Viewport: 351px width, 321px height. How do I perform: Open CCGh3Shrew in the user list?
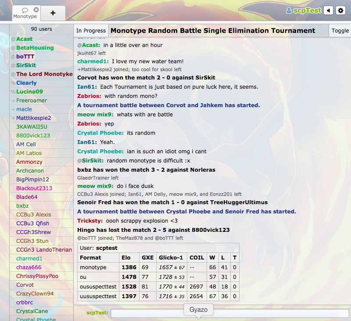click(42, 232)
